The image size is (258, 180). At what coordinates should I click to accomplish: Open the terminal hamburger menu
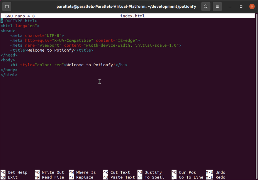tap(217, 6)
